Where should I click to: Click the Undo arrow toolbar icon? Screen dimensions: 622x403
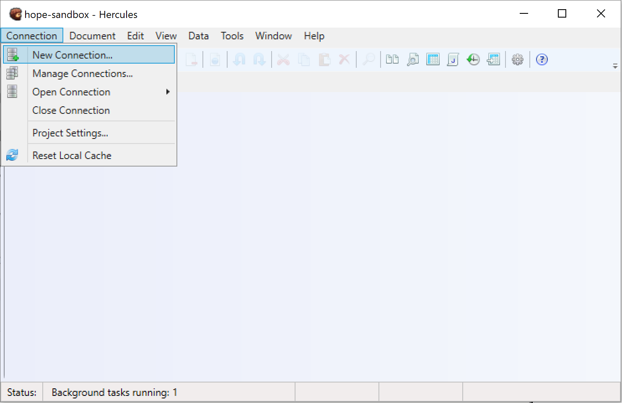[x=239, y=59]
